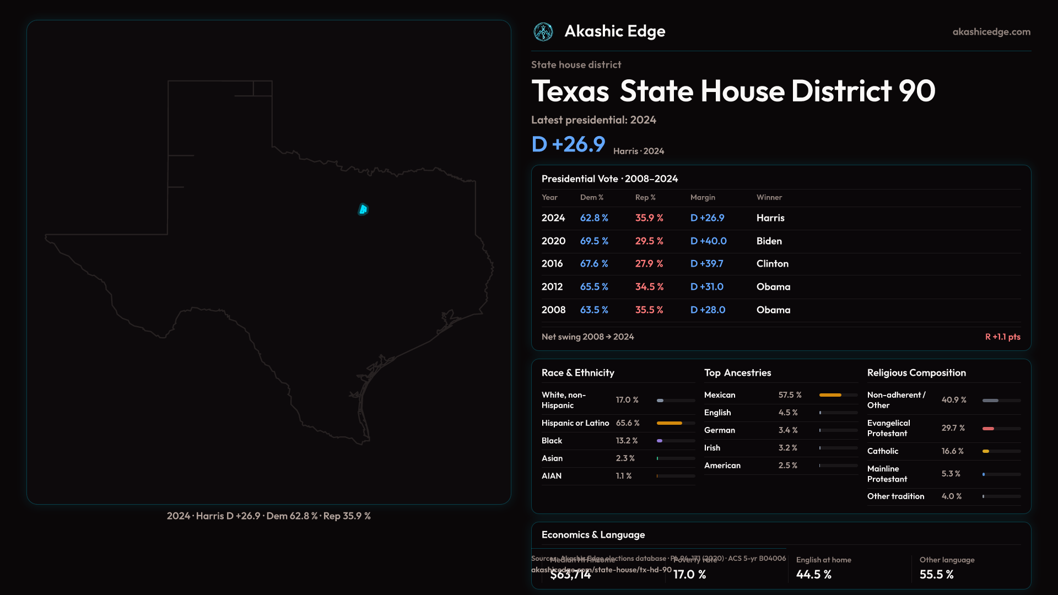
Task: Click the Net swing R +1.1 pts value
Action: click(x=1002, y=337)
